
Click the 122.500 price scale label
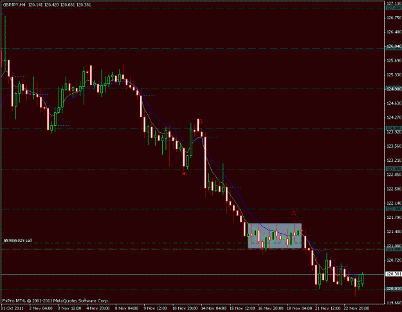pyautogui.click(x=394, y=189)
